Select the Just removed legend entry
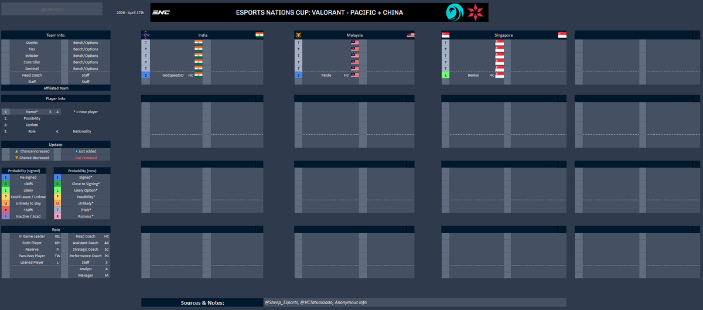The image size is (703, 310). point(86,158)
